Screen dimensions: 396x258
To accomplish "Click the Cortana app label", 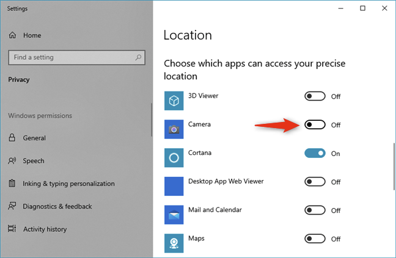I will [x=200, y=152].
